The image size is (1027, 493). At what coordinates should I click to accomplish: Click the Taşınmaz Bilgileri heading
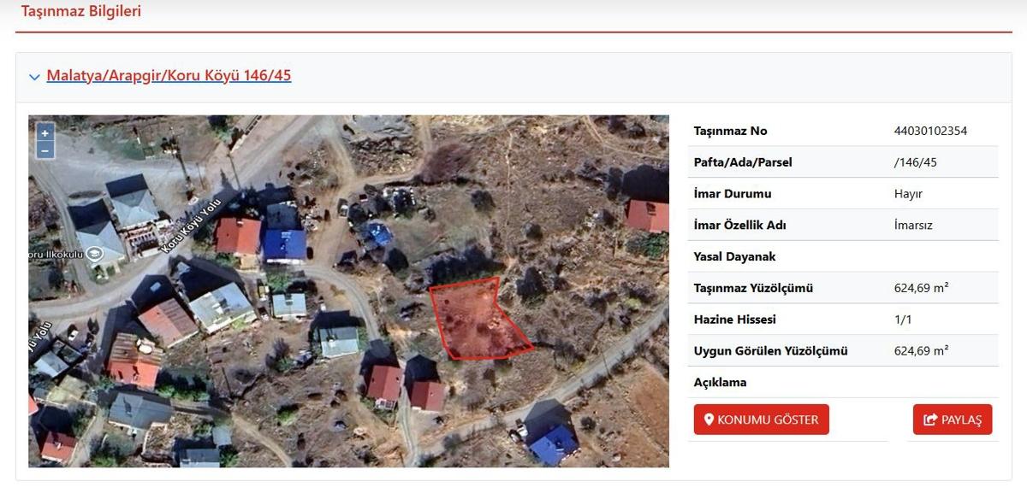pos(81,11)
